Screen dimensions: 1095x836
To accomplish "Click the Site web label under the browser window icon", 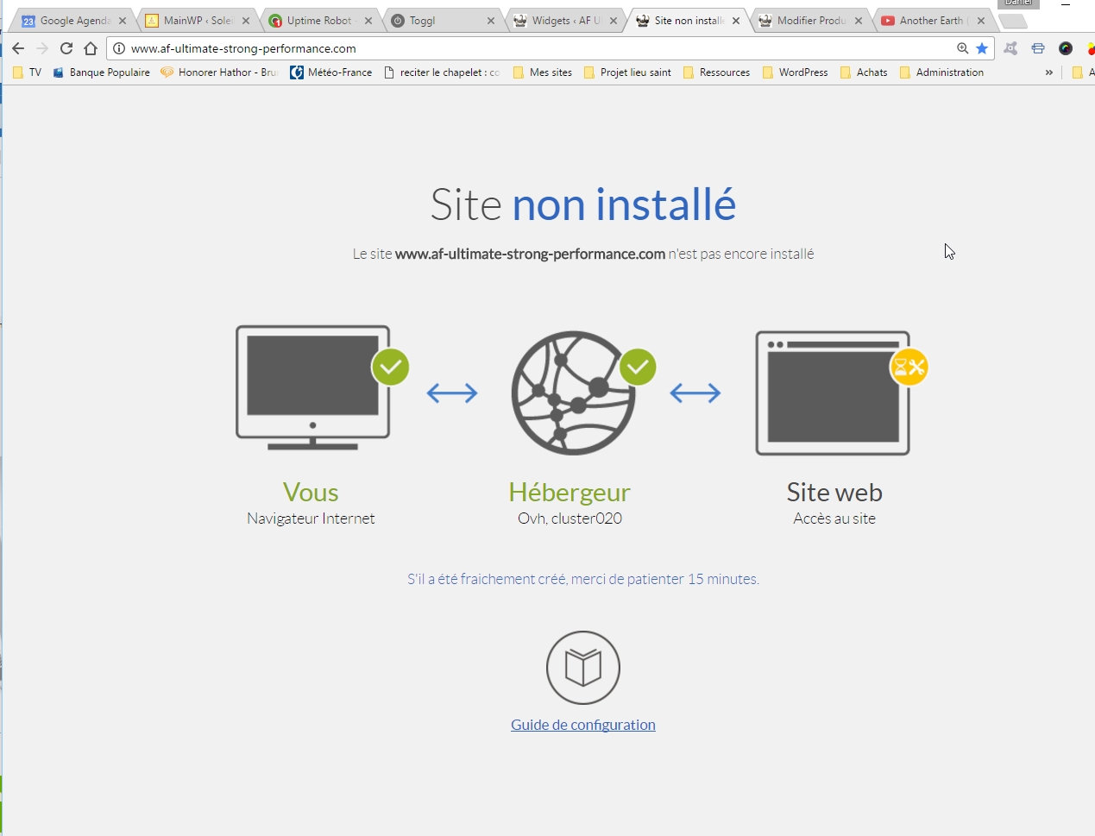I will [834, 492].
